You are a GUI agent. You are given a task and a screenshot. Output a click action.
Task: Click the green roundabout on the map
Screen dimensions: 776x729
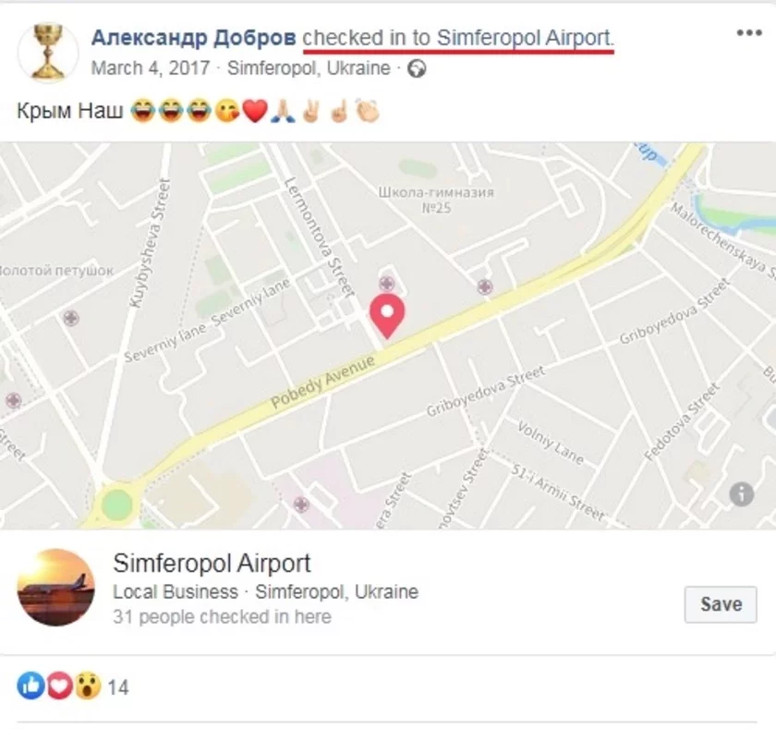point(117,504)
